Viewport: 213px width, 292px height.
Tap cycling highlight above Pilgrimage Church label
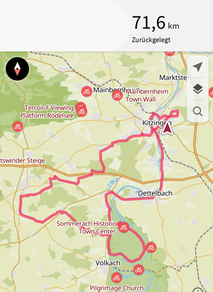(117, 278)
